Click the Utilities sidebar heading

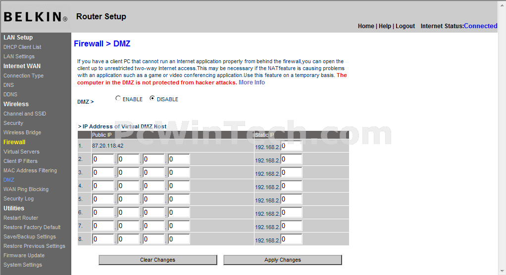[14, 208]
